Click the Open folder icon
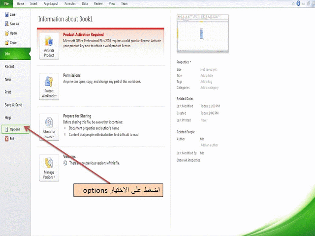 coord(6,33)
